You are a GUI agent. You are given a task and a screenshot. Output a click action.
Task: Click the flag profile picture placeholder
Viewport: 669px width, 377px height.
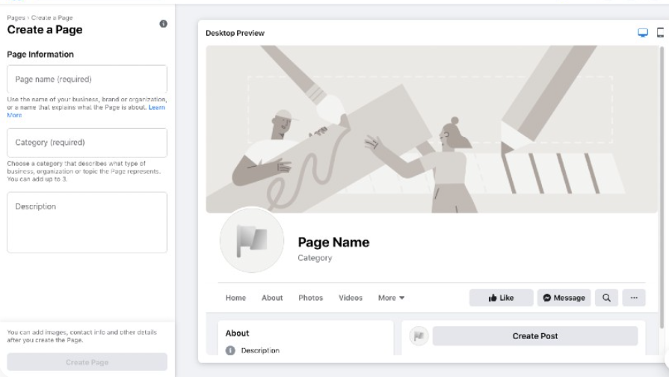pos(251,239)
